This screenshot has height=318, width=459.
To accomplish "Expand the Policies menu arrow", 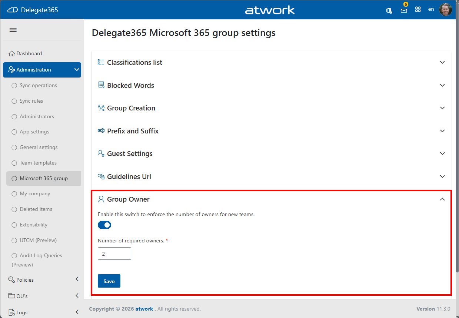I will tap(77, 279).
